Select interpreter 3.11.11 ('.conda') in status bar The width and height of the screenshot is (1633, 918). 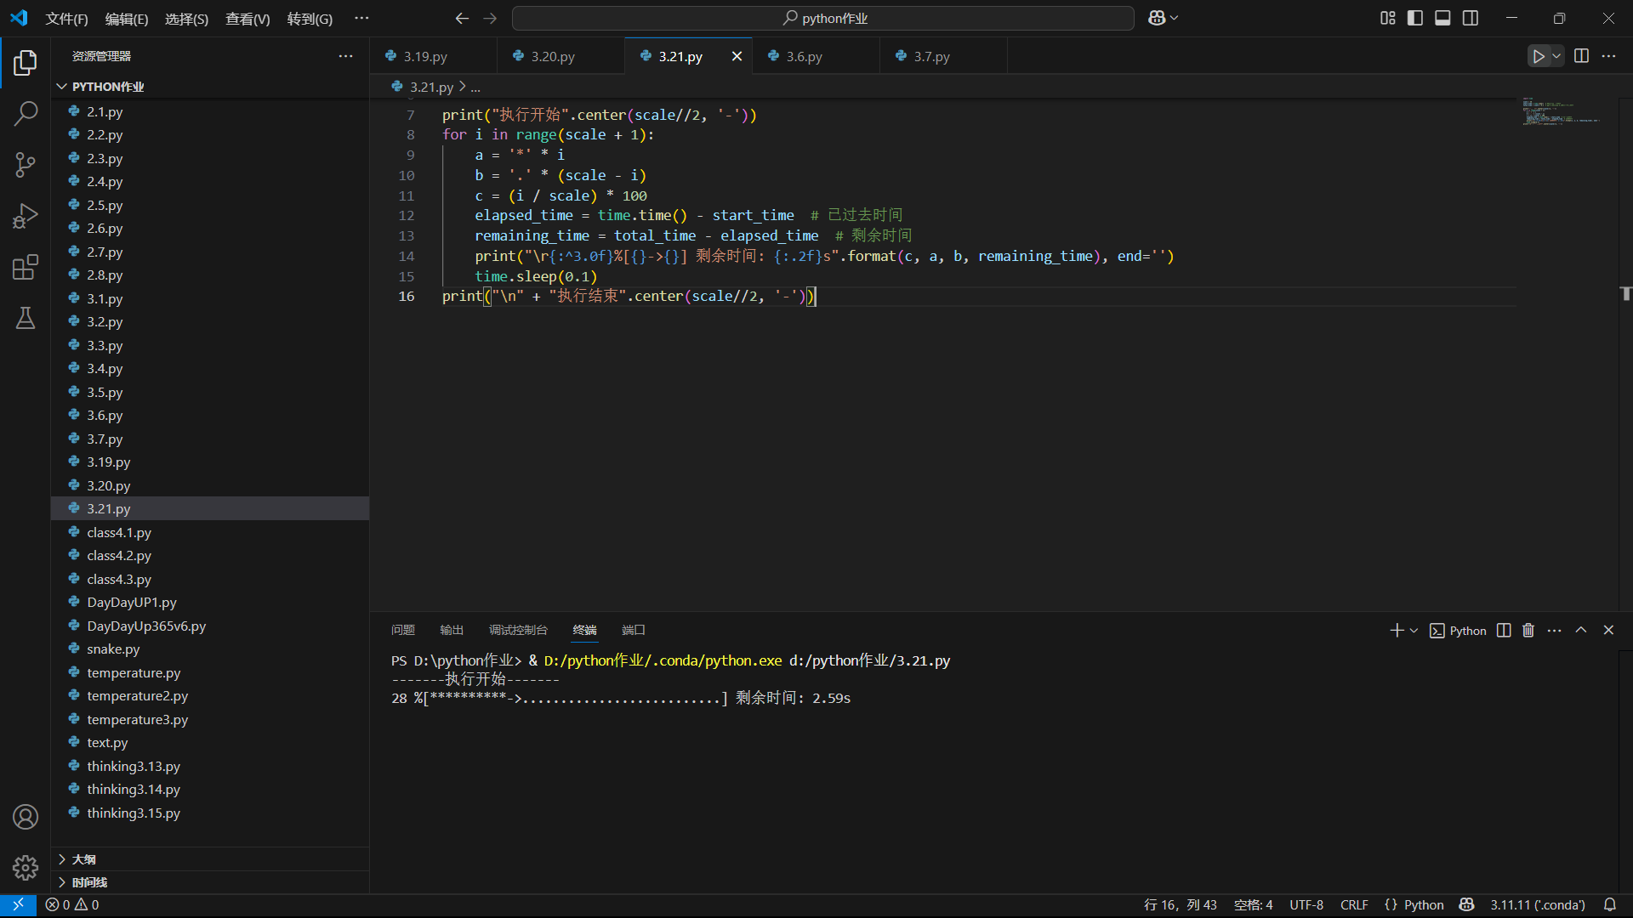click(1537, 904)
